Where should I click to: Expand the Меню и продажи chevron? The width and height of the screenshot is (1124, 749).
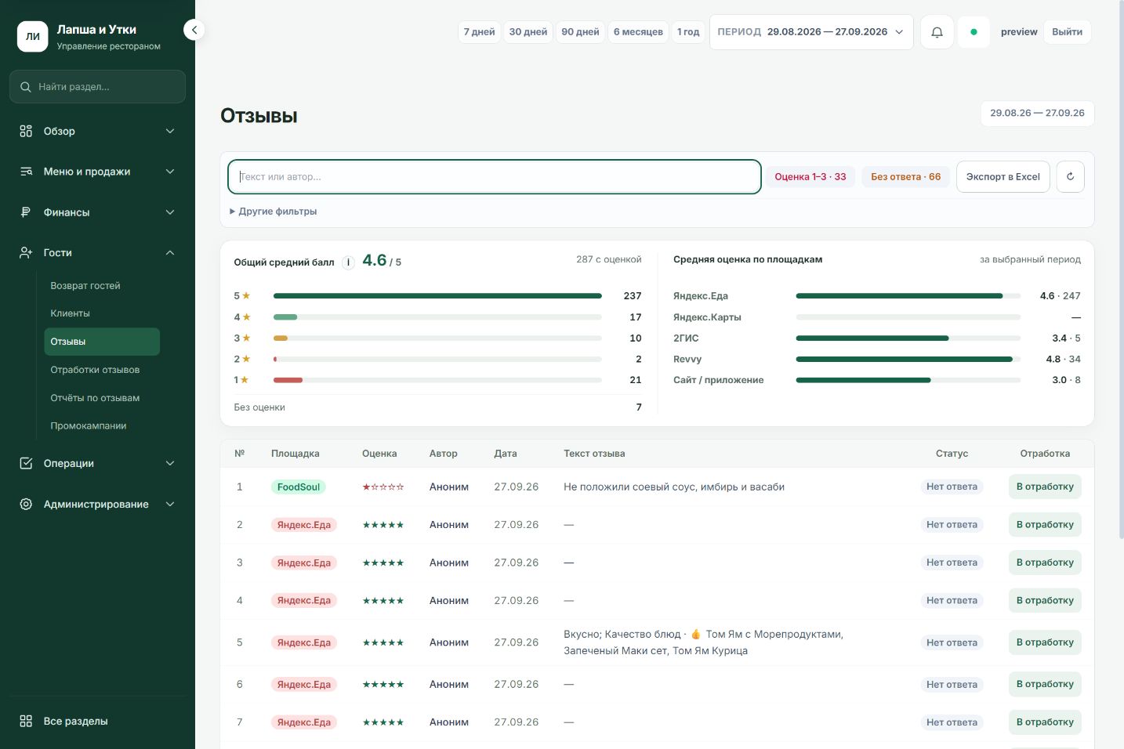[170, 172]
